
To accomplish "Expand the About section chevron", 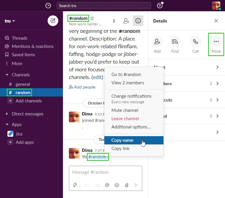I will click(217, 67).
